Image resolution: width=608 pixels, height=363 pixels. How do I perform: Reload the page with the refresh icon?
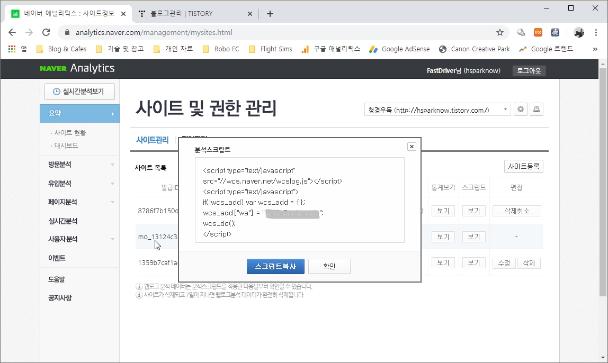click(46, 32)
